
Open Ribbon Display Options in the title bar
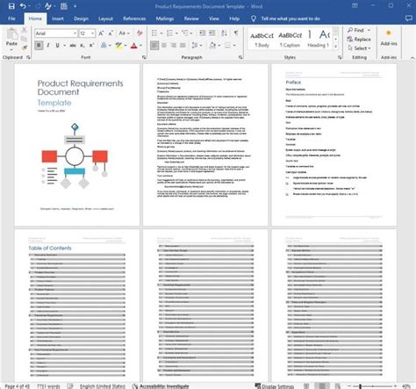pyautogui.click(x=355, y=6)
